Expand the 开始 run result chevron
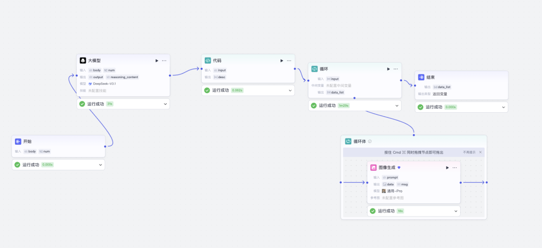542x248 pixels. point(100,165)
